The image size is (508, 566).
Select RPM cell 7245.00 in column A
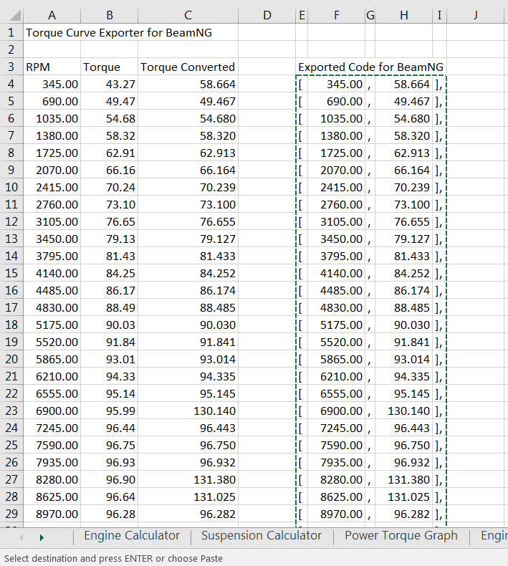52,428
